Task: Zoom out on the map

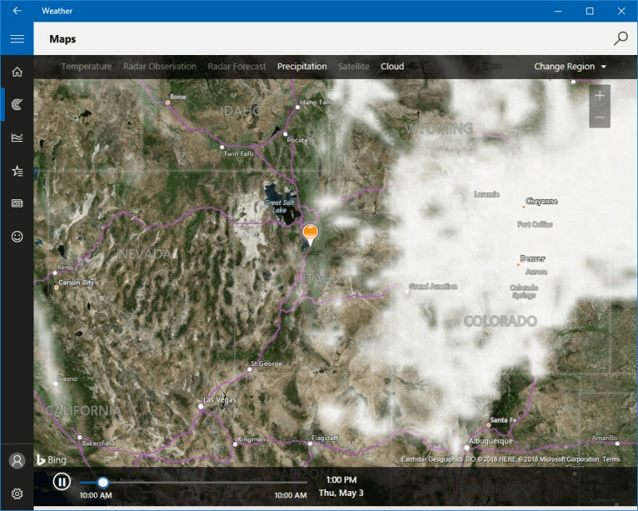Action: click(x=600, y=117)
